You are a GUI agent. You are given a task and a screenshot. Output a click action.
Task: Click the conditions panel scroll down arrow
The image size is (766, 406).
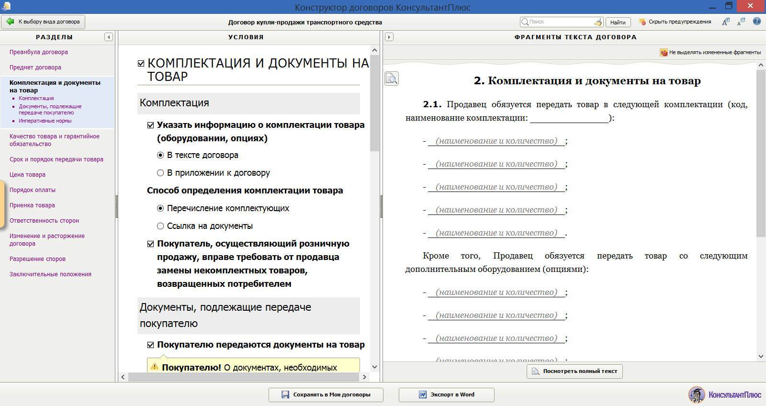[375, 367]
